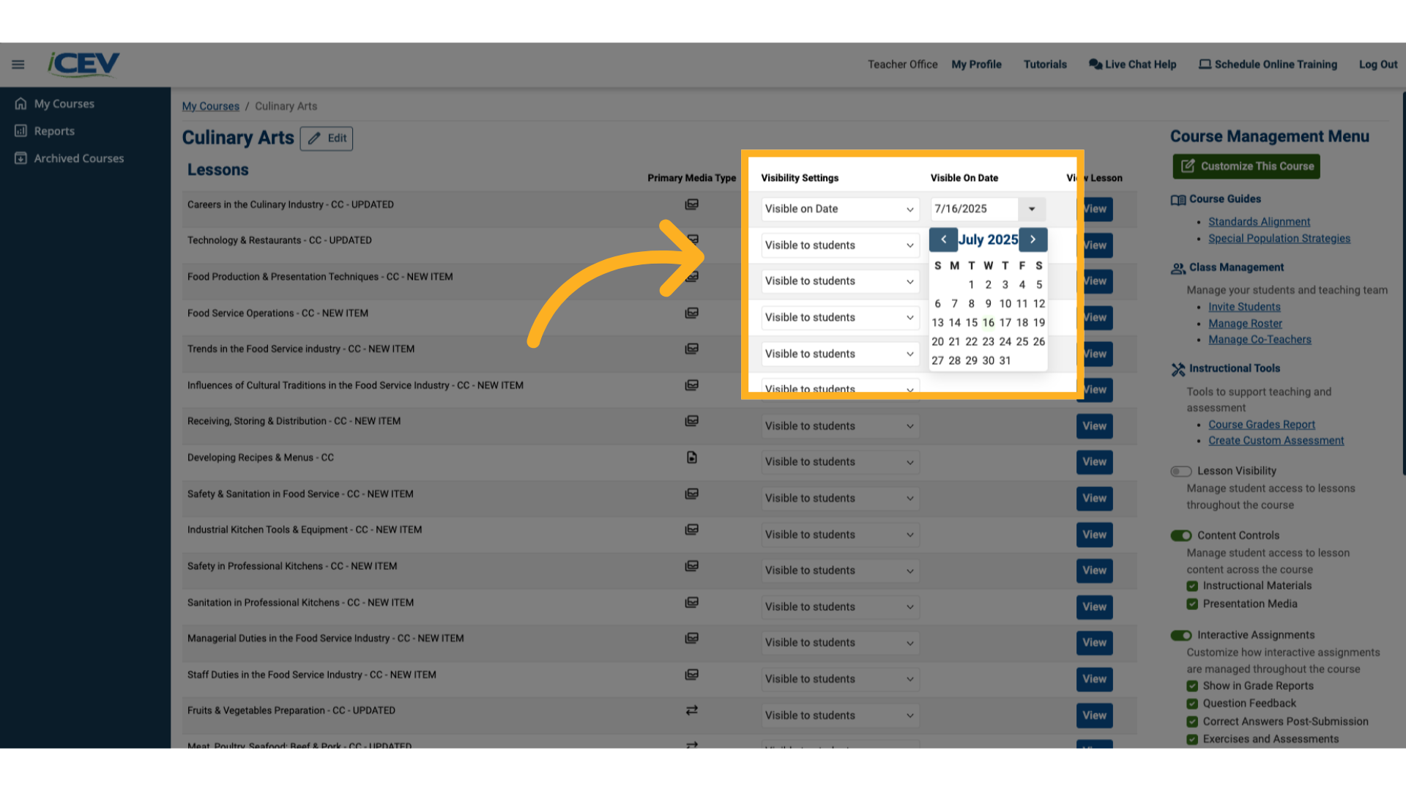
Task: Click the Live Chat Help bubbles icon
Action: click(x=1096, y=64)
